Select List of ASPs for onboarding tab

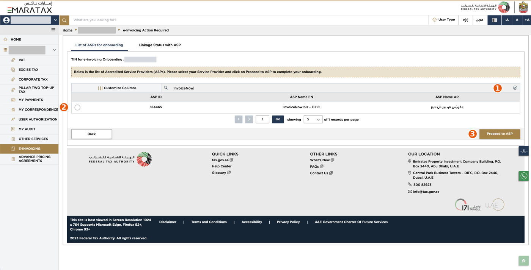click(x=99, y=45)
